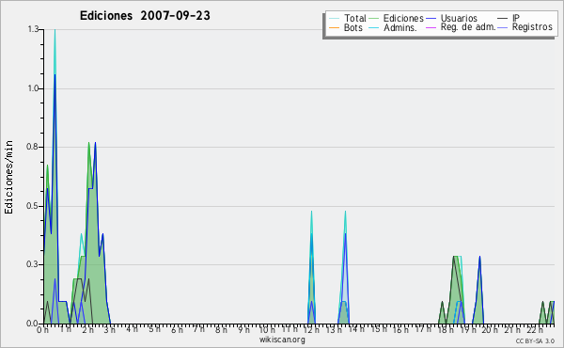Click the Total legend color line
The height and width of the screenshot is (348, 564).
click(334, 19)
